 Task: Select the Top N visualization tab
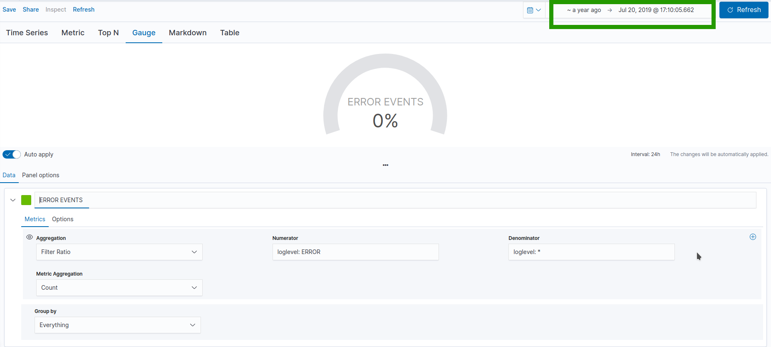[x=109, y=33]
